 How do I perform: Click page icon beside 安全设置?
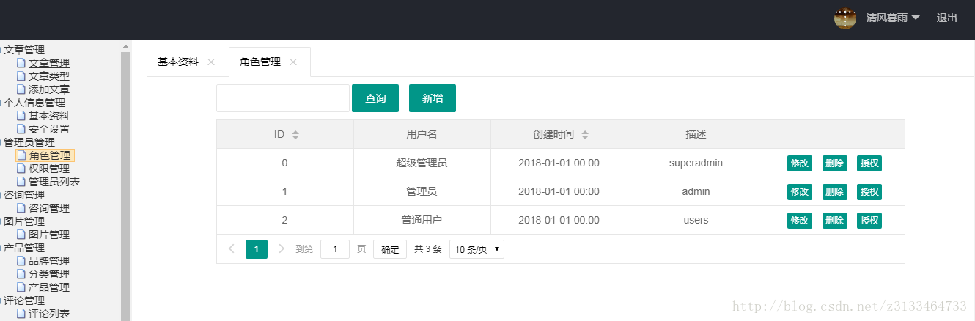pos(21,129)
